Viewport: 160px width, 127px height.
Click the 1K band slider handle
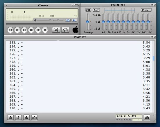pos(123,21)
